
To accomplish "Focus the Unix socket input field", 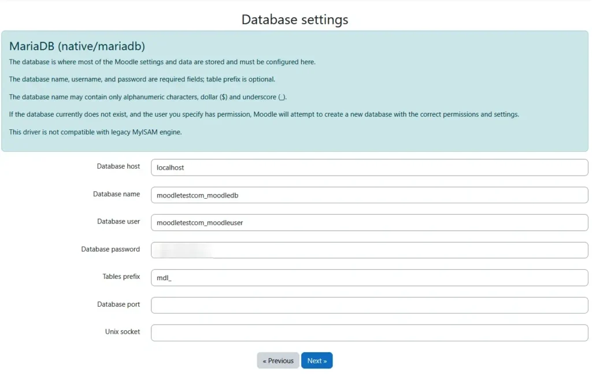I will [x=368, y=332].
